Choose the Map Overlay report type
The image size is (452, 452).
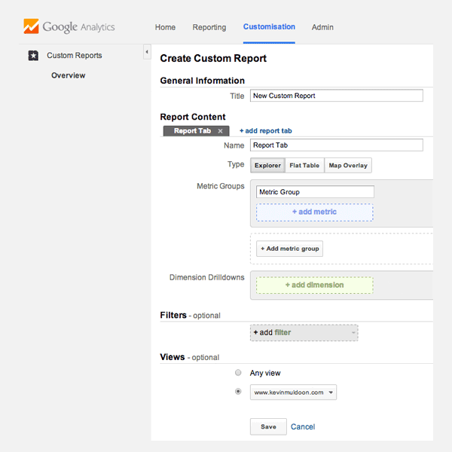(x=348, y=166)
